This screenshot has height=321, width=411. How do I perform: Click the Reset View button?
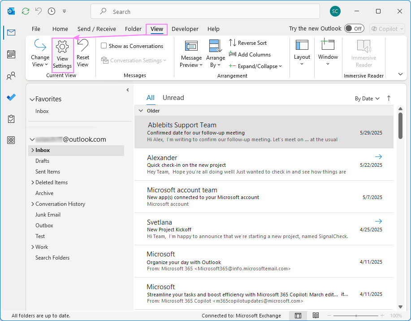(x=83, y=53)
